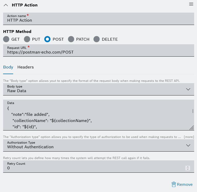Click the trash can Remove icon
The height and width of the screenshot is (192, 197).
[174, 184]
